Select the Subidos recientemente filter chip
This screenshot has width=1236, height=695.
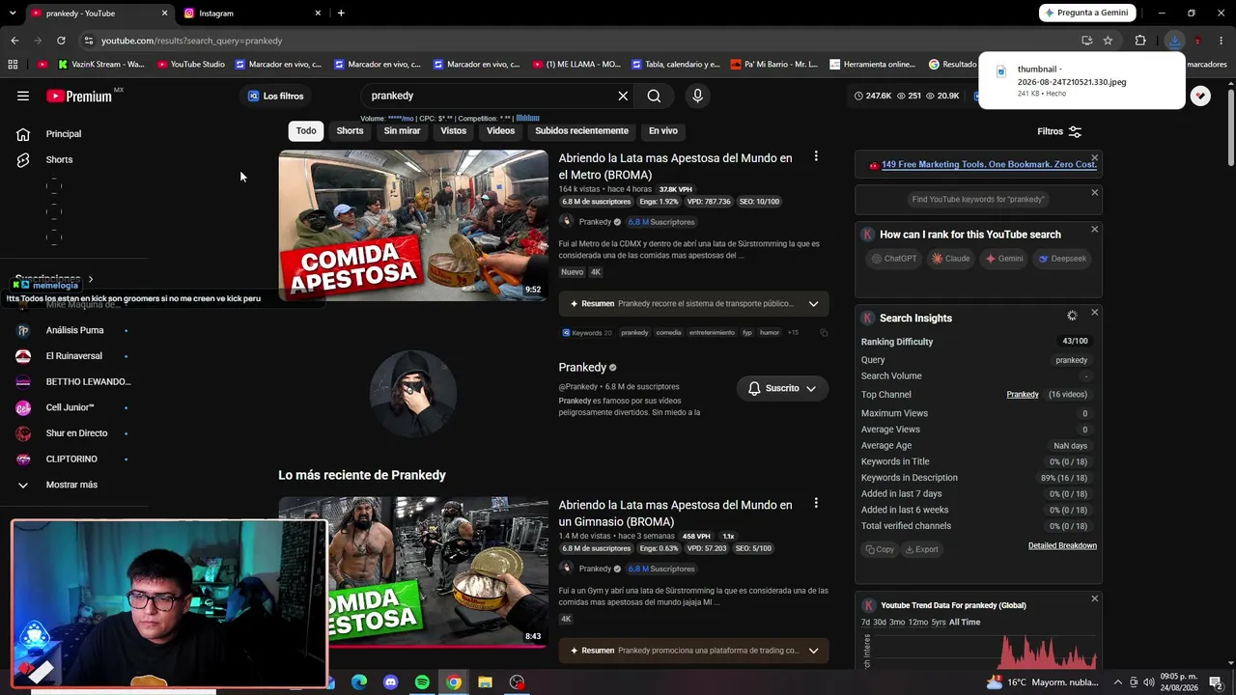tap(581, 131)
